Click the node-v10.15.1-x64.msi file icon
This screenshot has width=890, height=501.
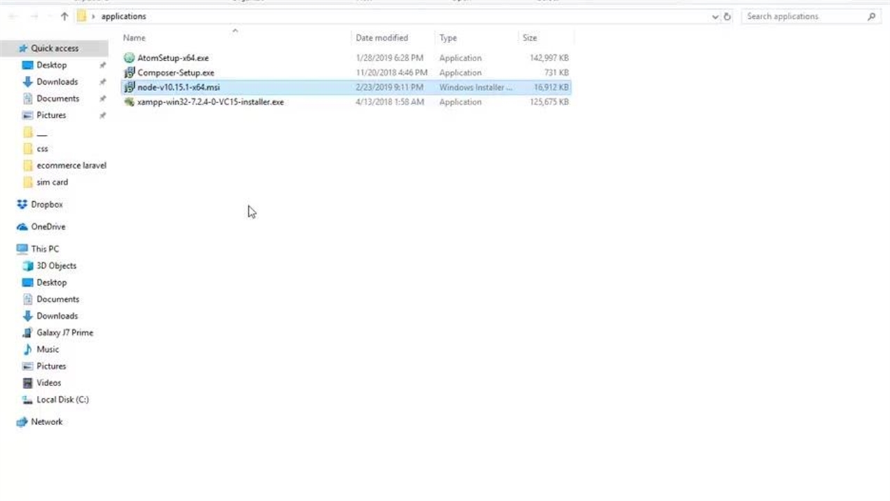tap(129, 87)
